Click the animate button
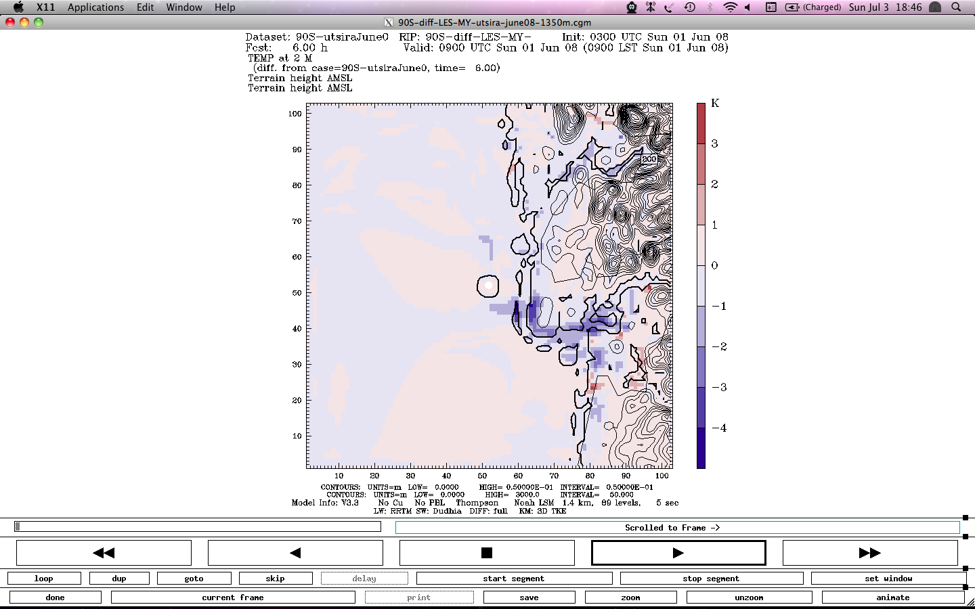 point(892,597)
